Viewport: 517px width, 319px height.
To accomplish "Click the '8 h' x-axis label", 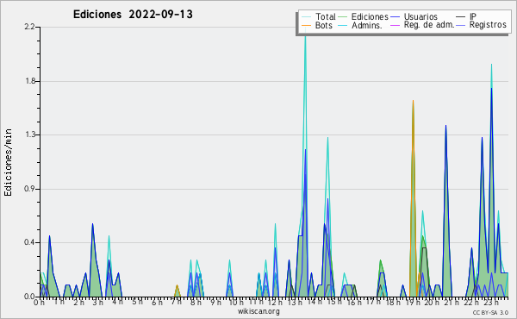I will (x=196, y=303).
